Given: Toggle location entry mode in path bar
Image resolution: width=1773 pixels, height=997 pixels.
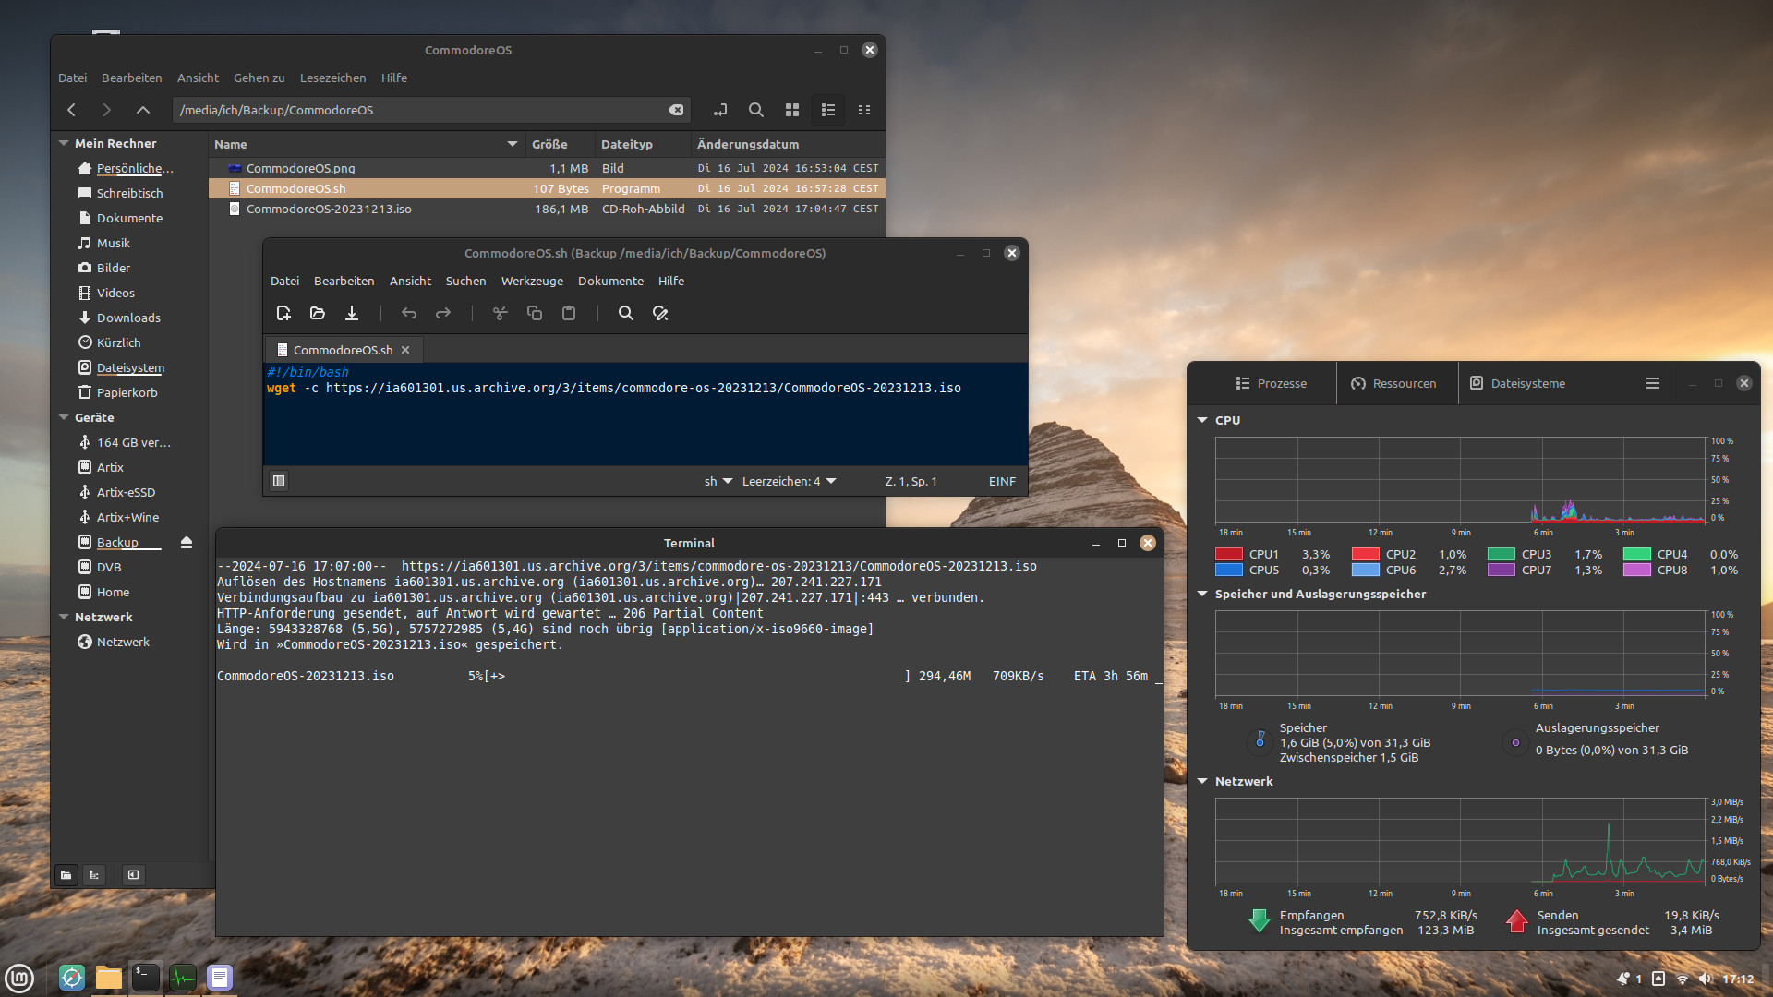Looking at the screenshot, I should click(720, 110).
